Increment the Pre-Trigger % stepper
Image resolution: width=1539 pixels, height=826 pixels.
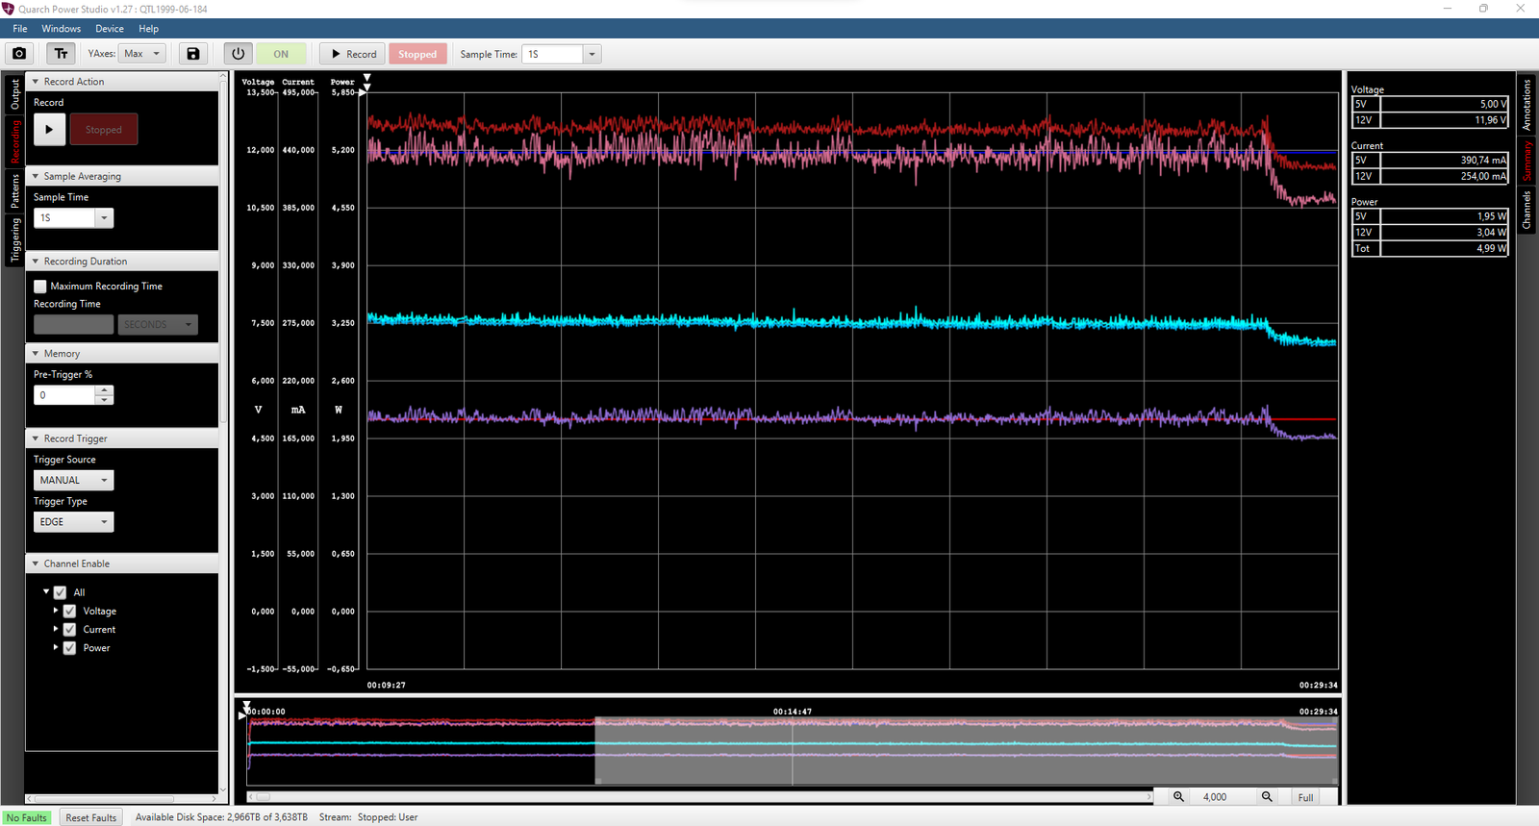104,390
